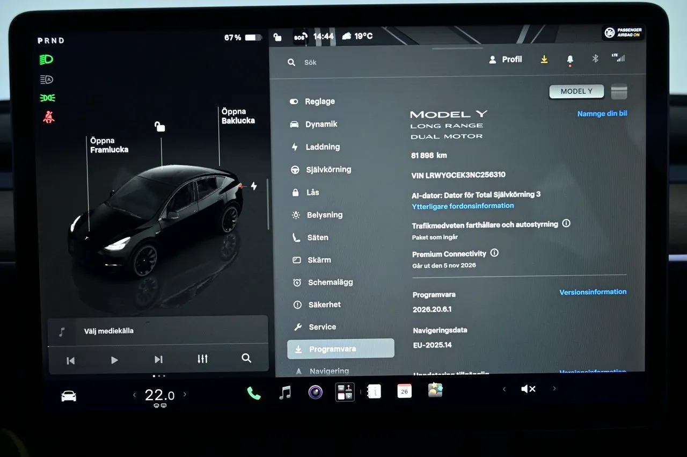687x457 pixels.
Task: Open the phone app in the dock
Action: pyautogui.click(x=254, y=393)
